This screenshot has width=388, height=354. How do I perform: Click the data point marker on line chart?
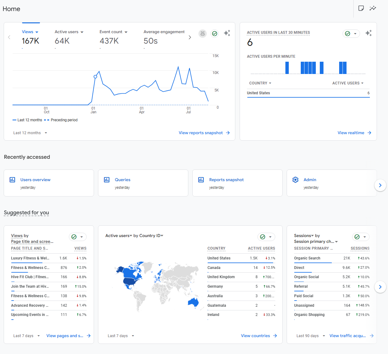pos(95,77)
